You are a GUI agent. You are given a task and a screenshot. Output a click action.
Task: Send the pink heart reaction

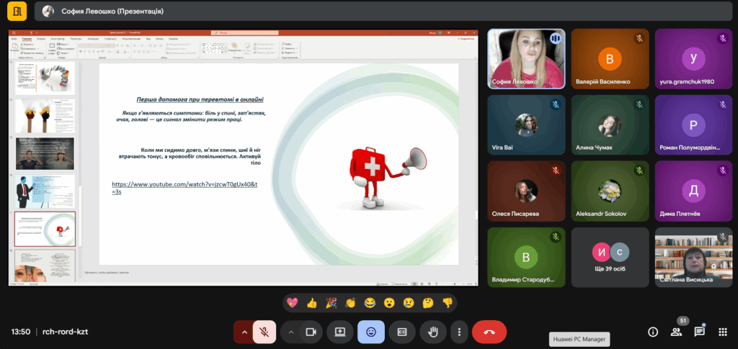coord(292,302)
